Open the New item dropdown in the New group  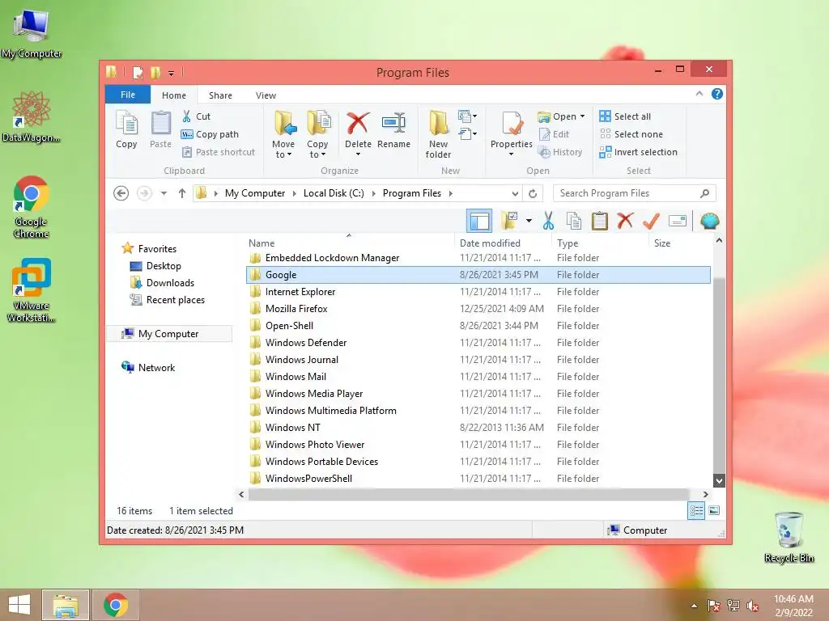(468, 116)
